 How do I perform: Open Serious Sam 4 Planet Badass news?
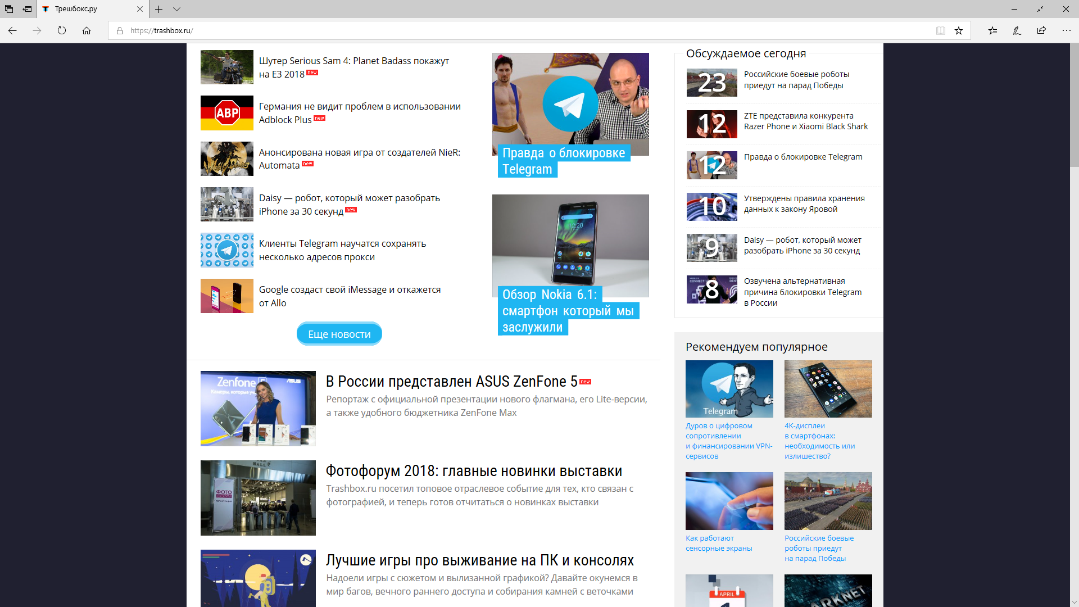tap(354, 67)
